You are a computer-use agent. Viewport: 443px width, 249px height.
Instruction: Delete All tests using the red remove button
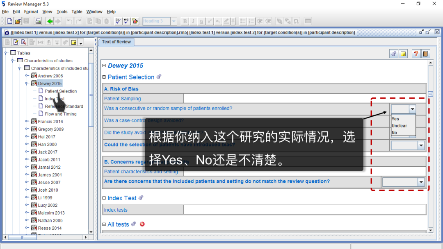(142, 224)
